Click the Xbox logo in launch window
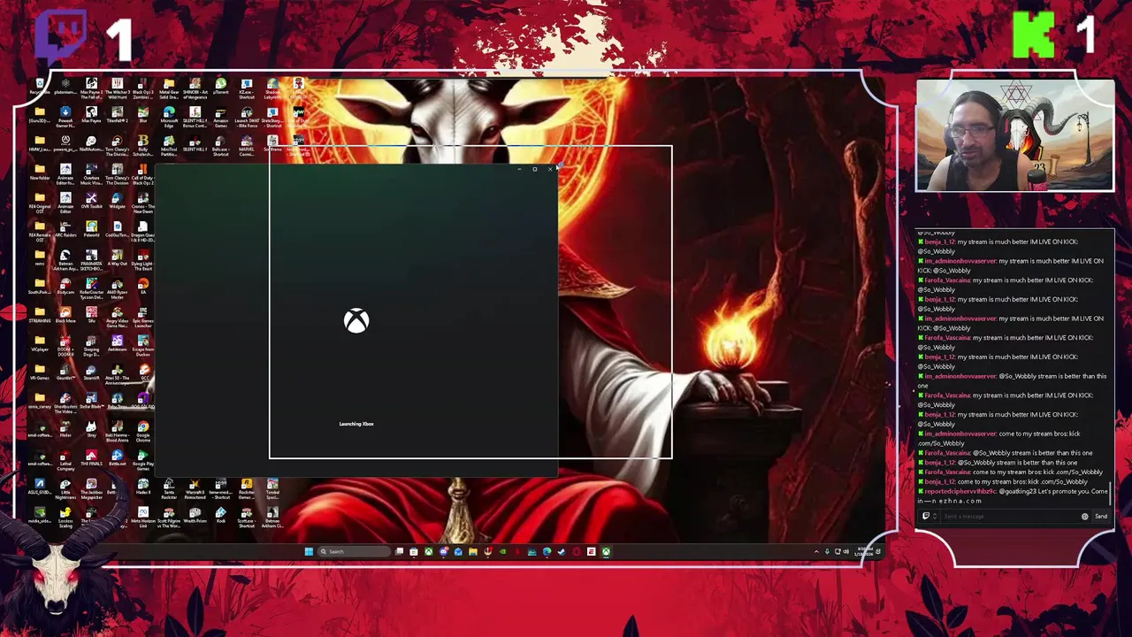 356,320
